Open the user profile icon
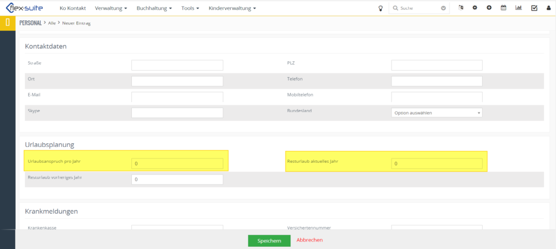The image size is (556, 249). click(548, 8)
